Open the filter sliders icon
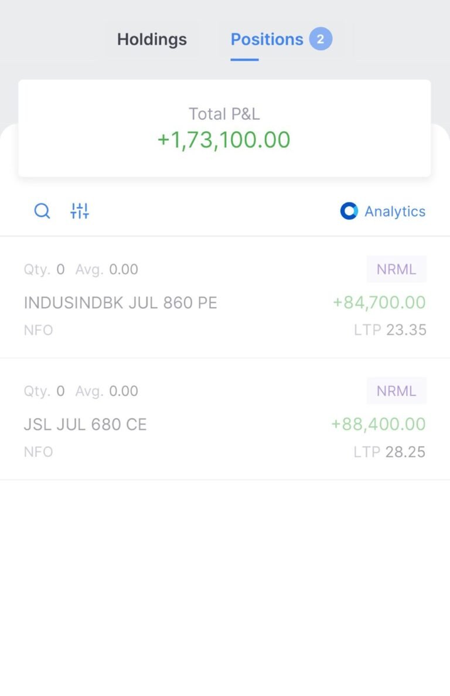 pyautogui.click(x=80, y=211)
